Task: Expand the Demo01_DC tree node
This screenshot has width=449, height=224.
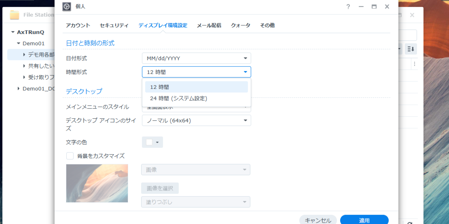Action: (x=19, y=88)
